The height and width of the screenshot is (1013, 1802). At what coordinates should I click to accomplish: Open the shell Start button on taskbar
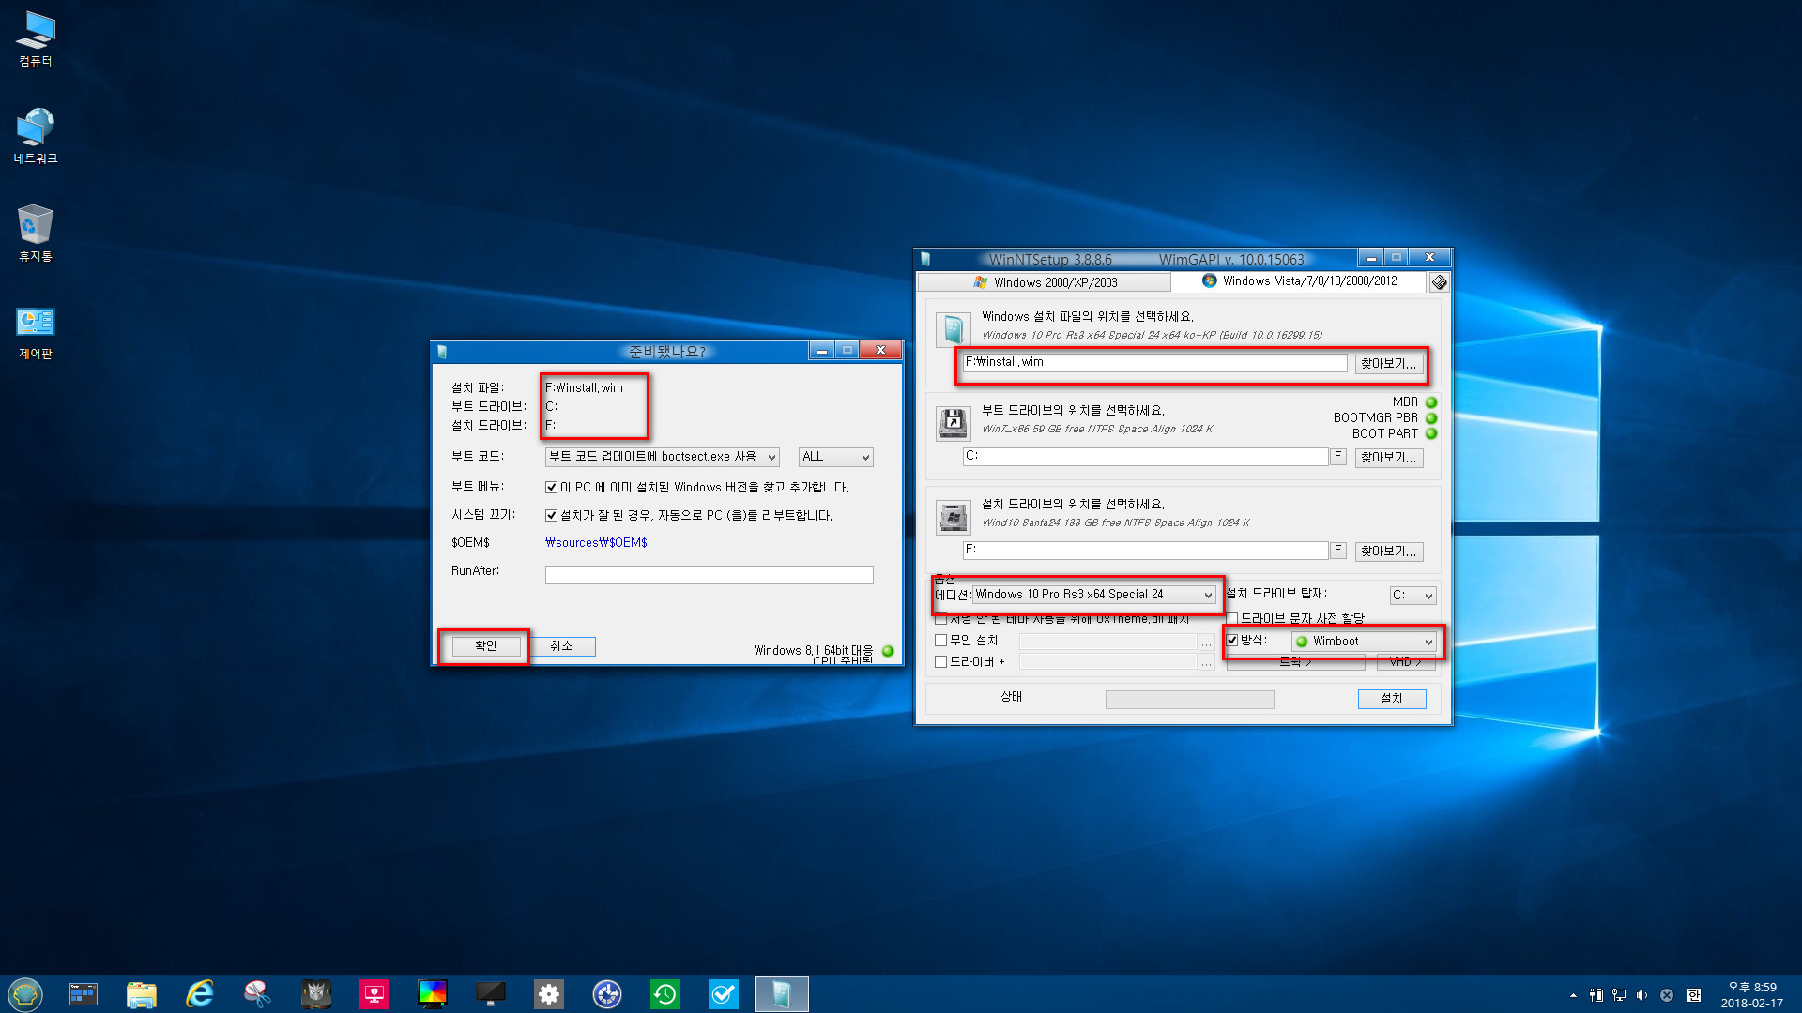(25, 994)
